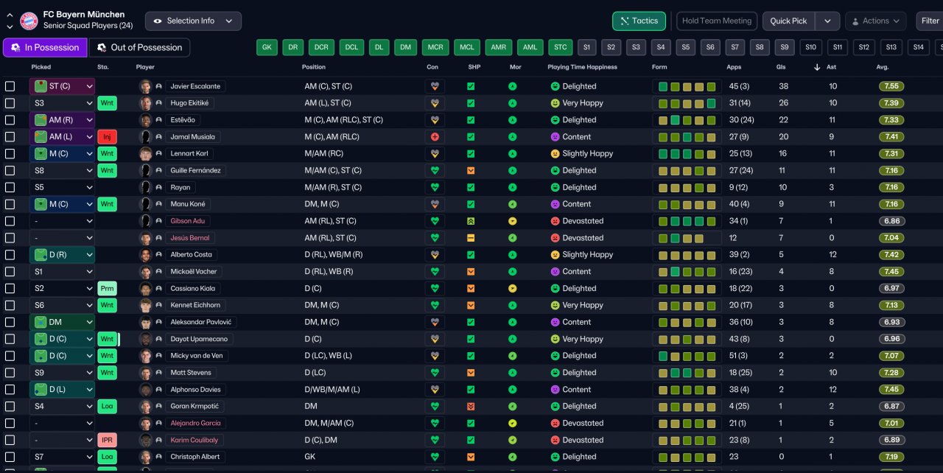This screenshot has height=473, width=943.
Task: Click Javier Escalante's morale icon
Action: click(512, 86)
